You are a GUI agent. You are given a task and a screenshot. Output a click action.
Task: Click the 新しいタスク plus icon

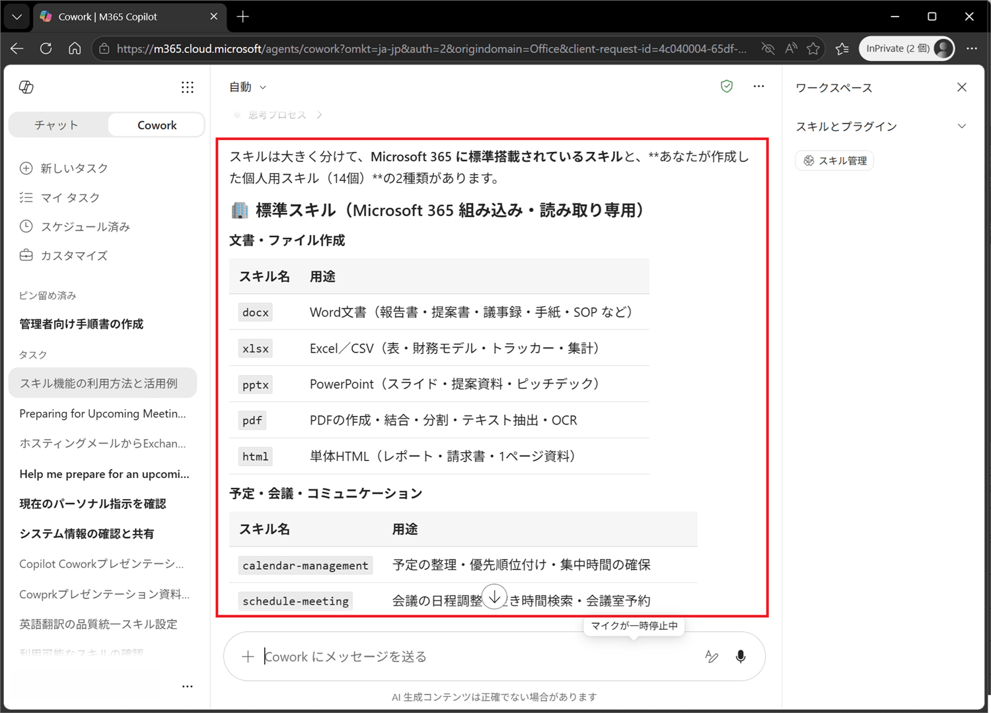26,168
